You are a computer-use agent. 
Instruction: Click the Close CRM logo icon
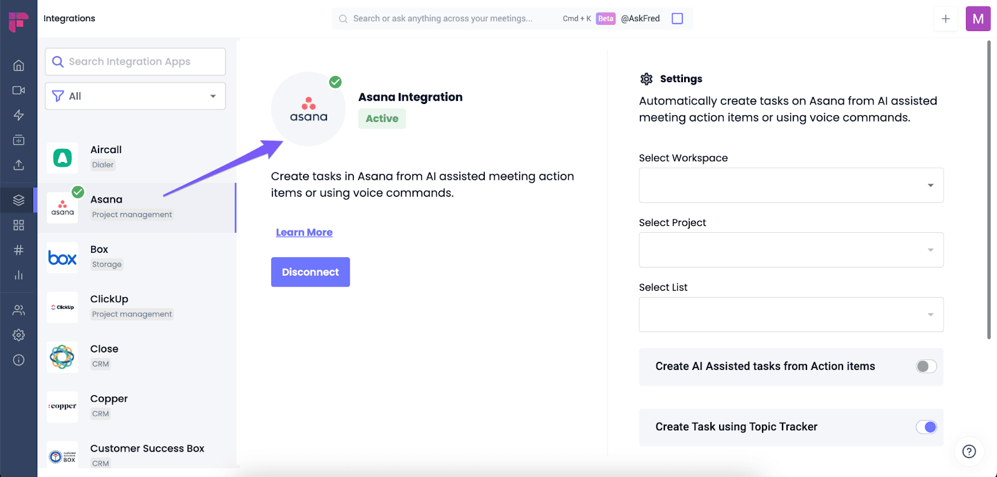pos(62,357)
